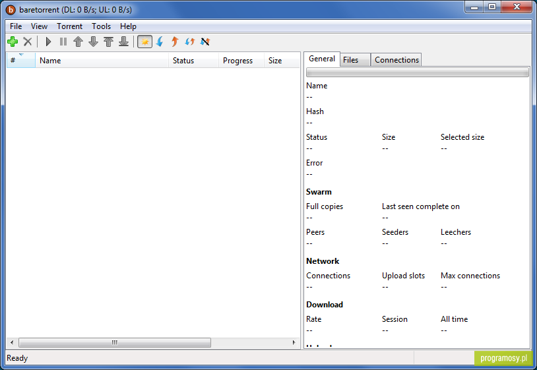The height and width of the screenshot is (370, 537).
Task: Filter inactive torrents with crossed arrows icon
Action: (205, 42)
